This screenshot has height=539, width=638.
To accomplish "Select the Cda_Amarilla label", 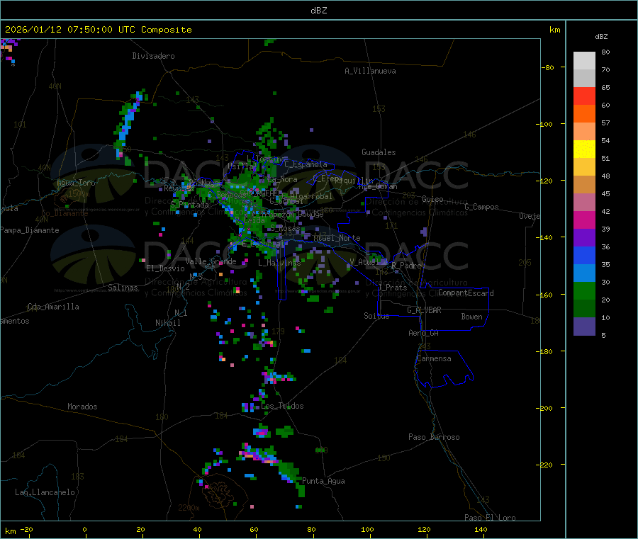I will (53, 307).
